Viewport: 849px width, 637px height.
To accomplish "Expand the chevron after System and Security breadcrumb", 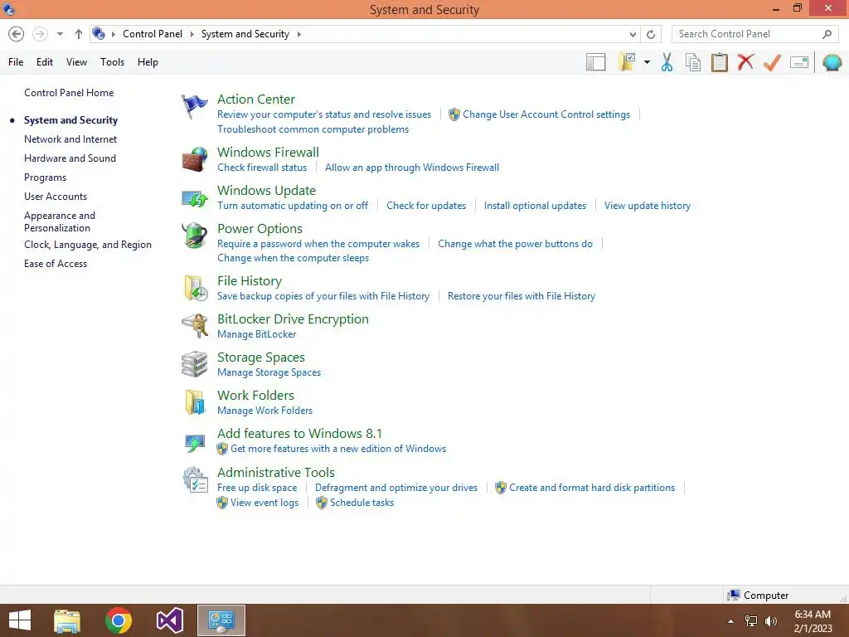I will [298, 34].
